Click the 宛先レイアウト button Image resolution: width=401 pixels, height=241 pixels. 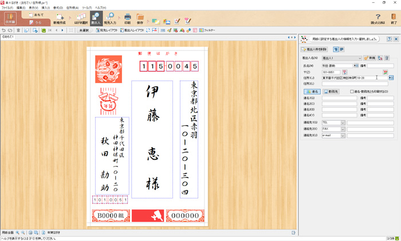click(108, 30)
